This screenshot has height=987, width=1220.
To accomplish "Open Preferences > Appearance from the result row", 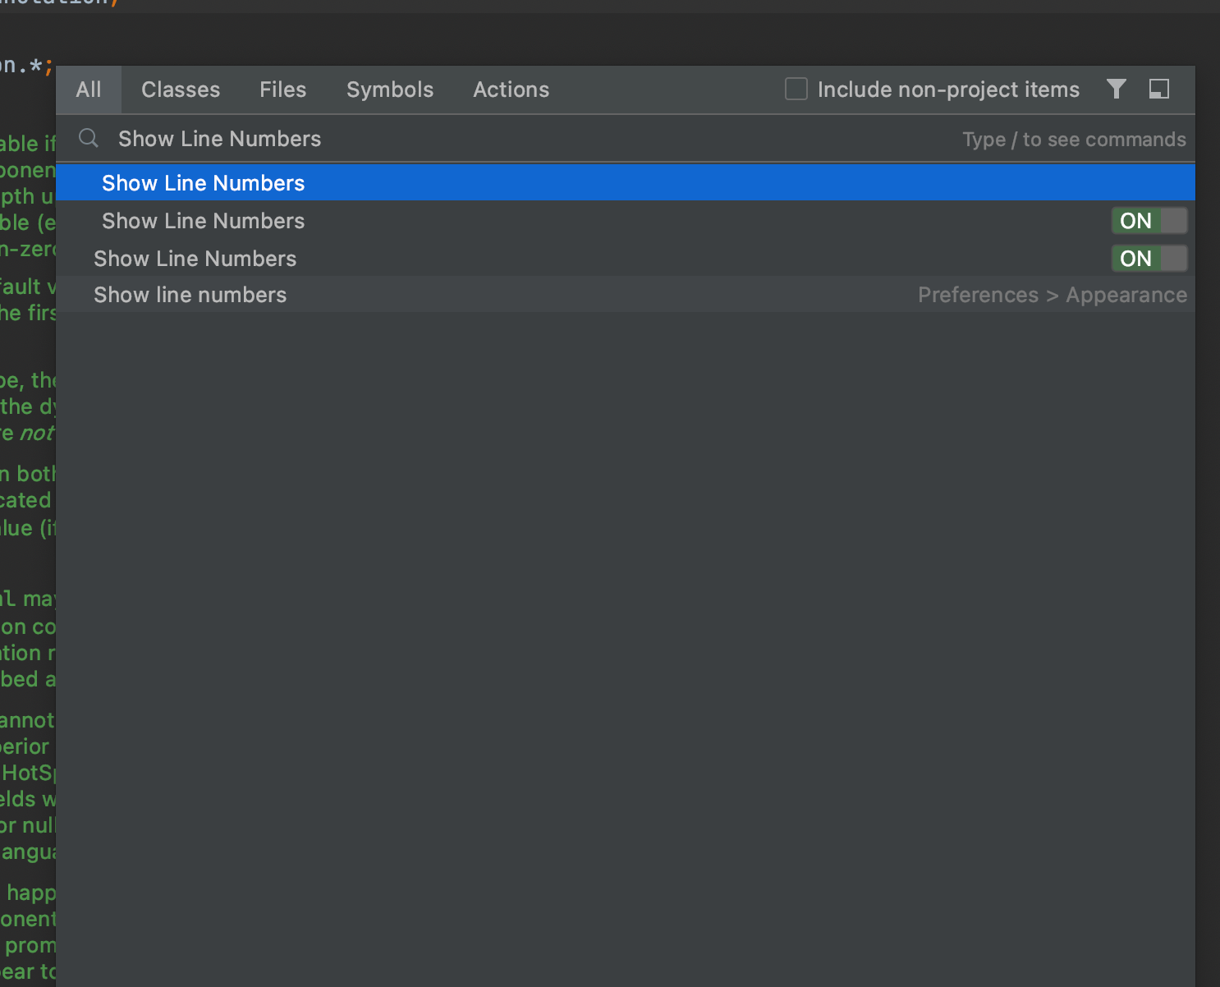I will click(1053, 295).
